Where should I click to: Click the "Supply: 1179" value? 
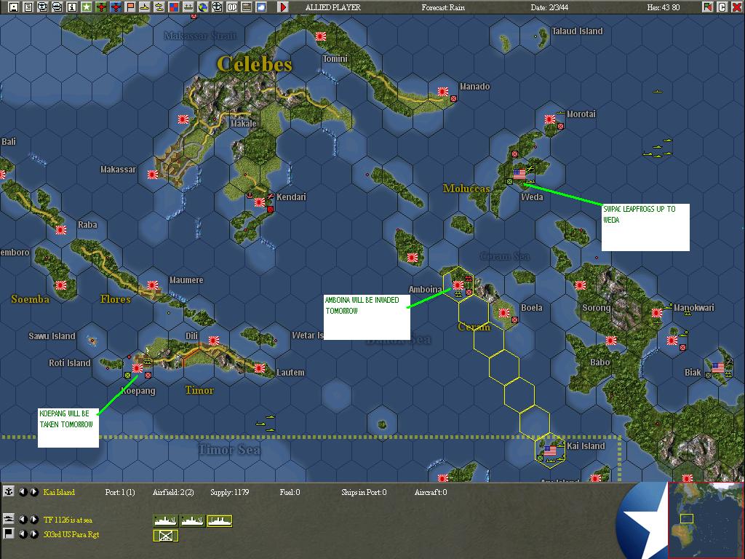(x=229, y=492)
